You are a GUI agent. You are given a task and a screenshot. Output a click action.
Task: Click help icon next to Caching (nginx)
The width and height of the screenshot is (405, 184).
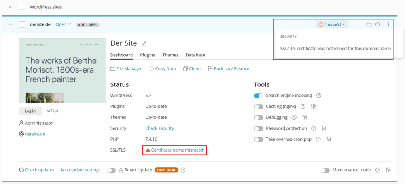(303, 107)
